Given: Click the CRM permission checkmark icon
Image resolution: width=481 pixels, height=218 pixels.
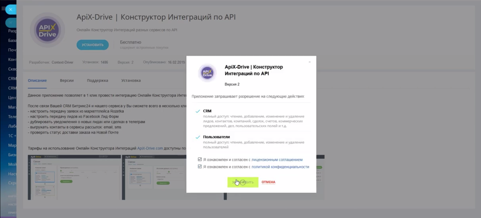Looking at the screenshot, I should coord(198,111).
